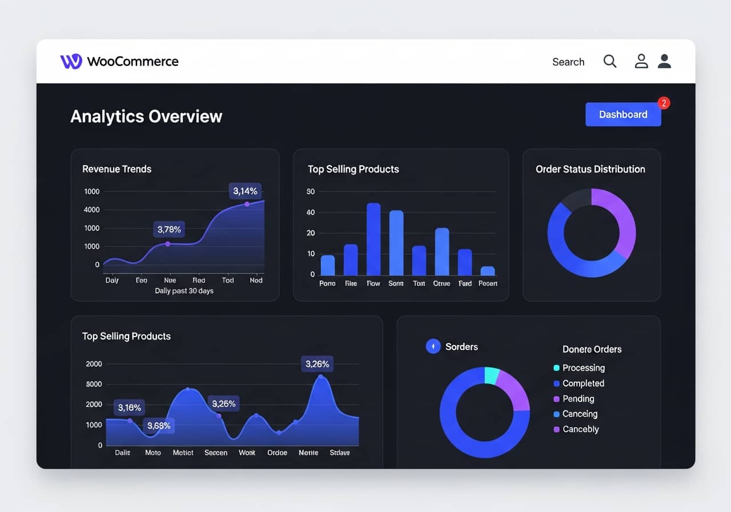Click the red notification badge on Dashboard
Image resolution: width=731 pixels, height=512 pixels.
(664, 103)
